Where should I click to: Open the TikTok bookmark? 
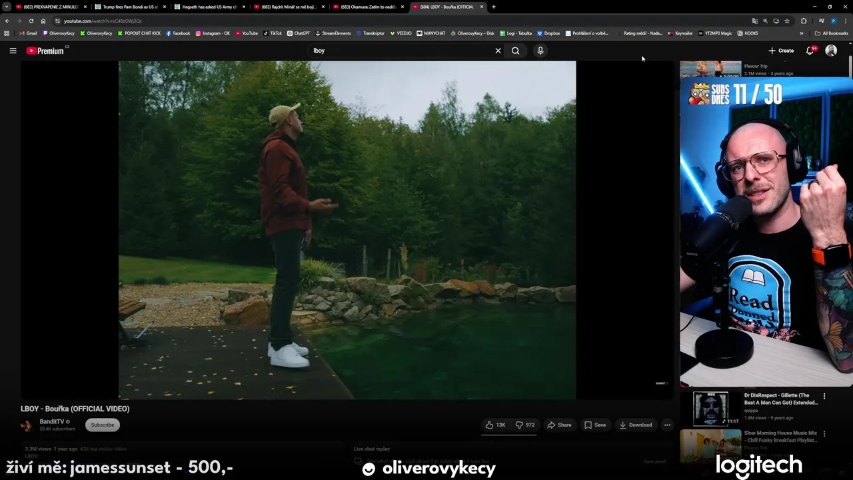coord(273,33)
